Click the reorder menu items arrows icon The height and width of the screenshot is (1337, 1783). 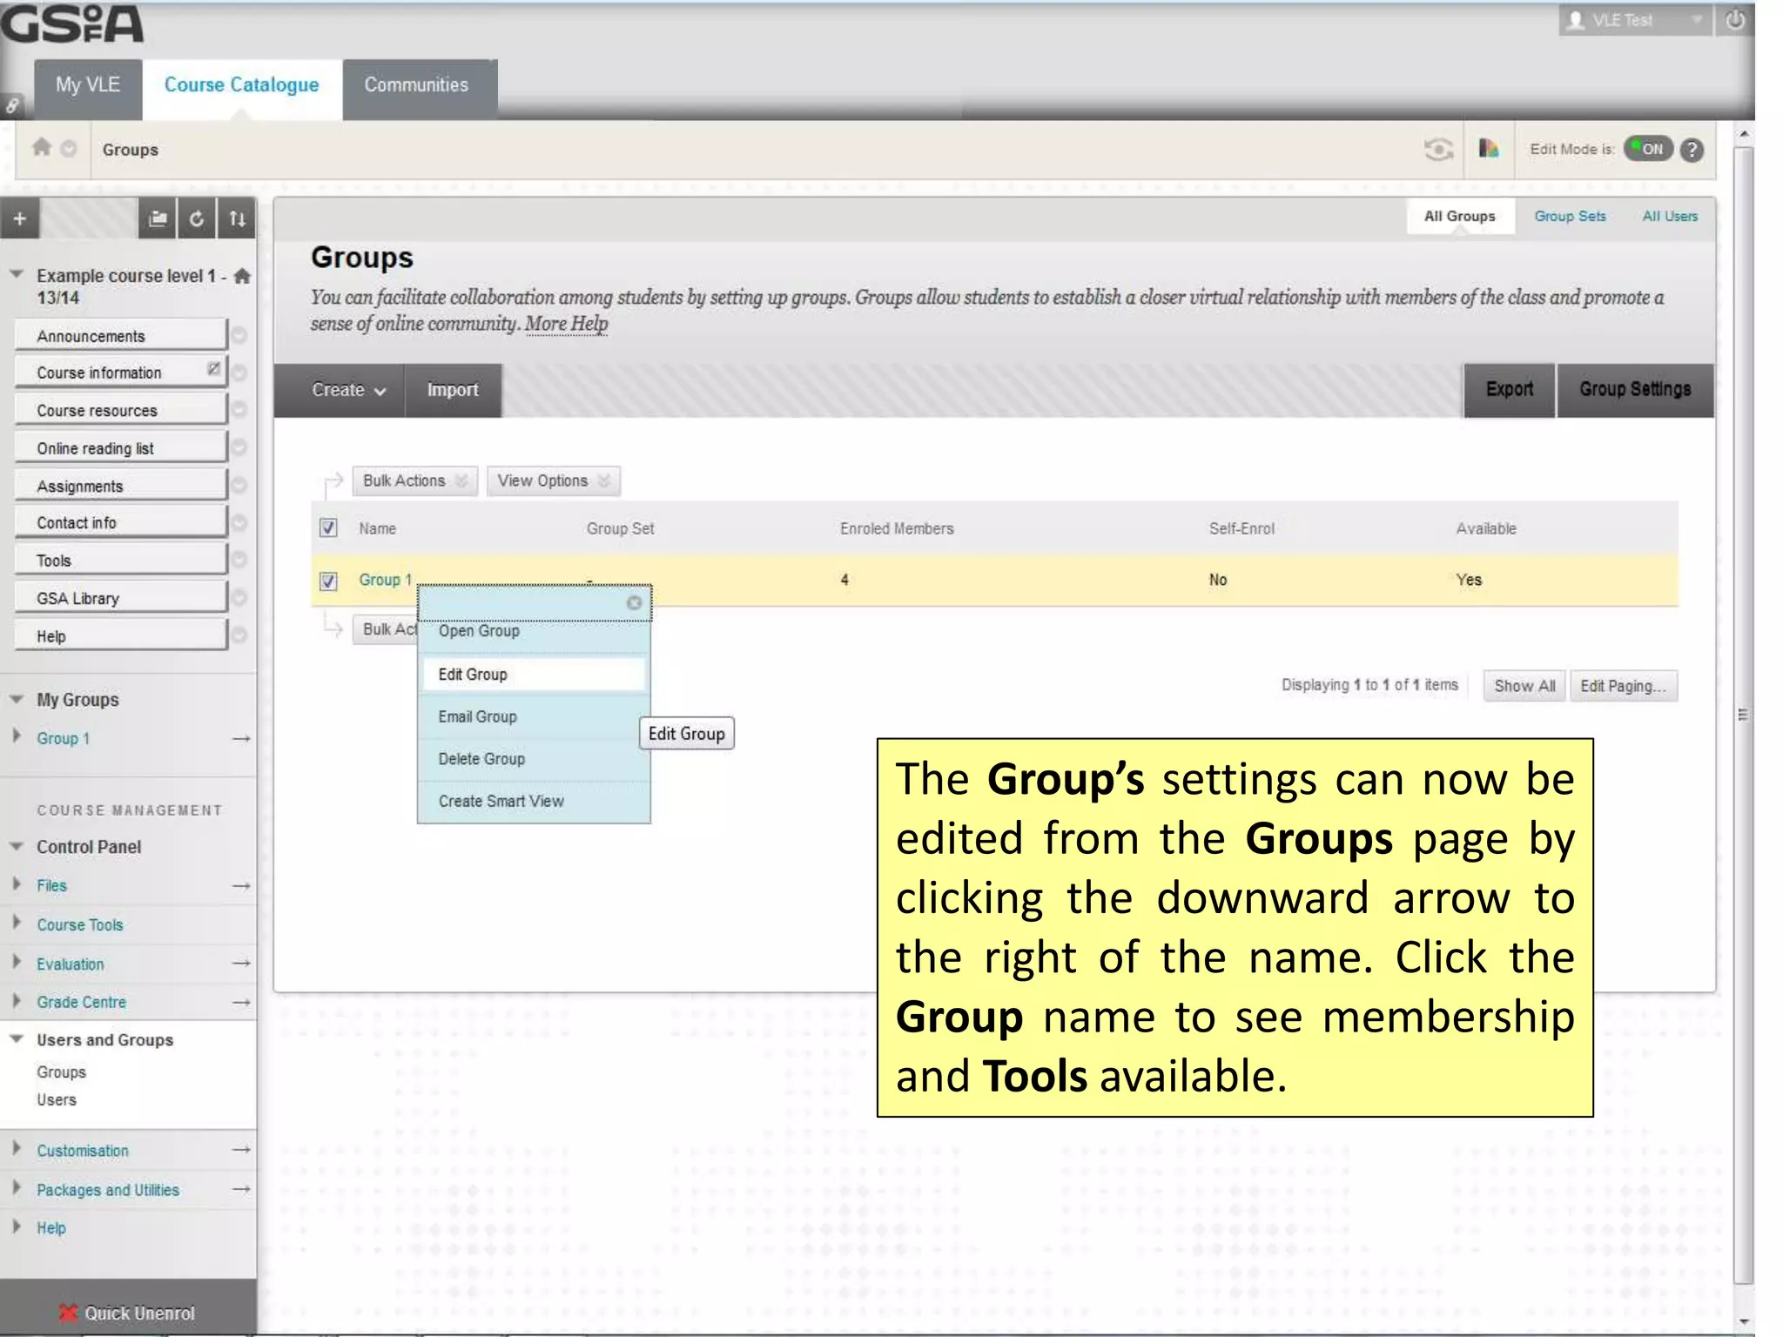[237, 218]
